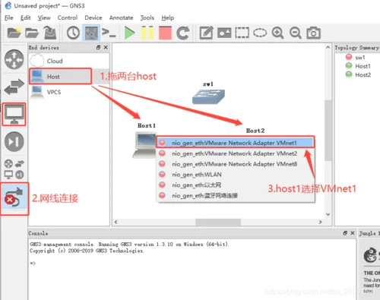Image resolution: width=380 pixels, height=300 pixels.
Task: Click the green Start all devices icon
Action: [x=130, y=33]
